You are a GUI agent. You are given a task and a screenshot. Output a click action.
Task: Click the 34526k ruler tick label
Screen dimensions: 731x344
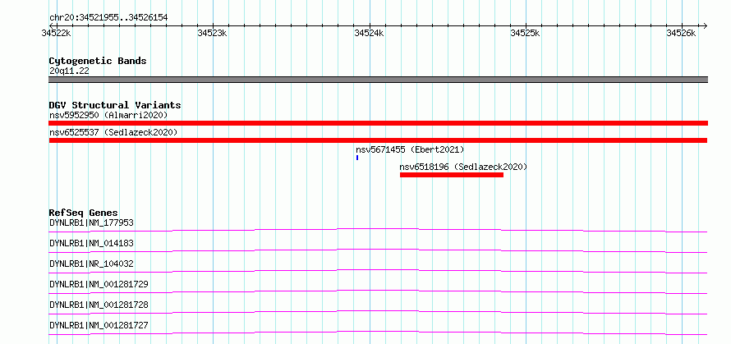(681, 33)
